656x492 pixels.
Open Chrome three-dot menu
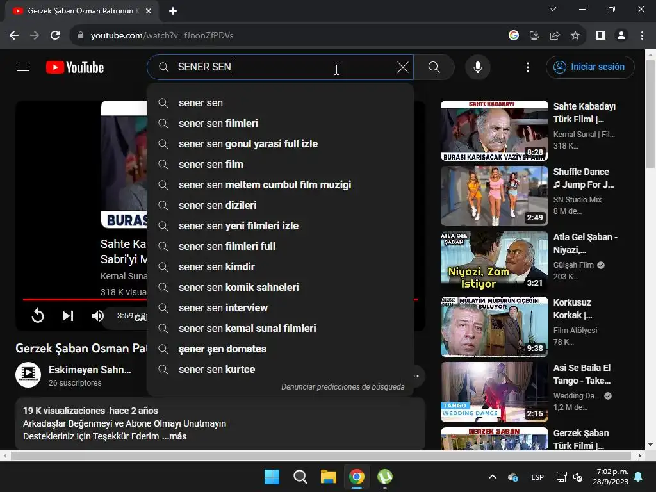(x=642, y=36)
